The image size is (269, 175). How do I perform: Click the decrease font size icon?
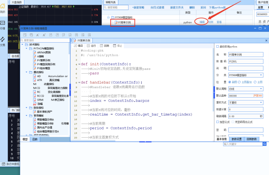(38, 35)
